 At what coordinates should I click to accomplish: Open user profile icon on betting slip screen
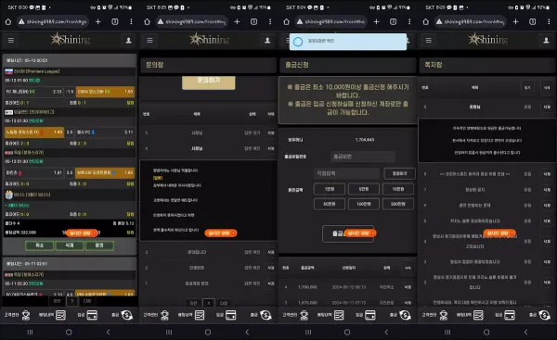(x=129, y=41)
